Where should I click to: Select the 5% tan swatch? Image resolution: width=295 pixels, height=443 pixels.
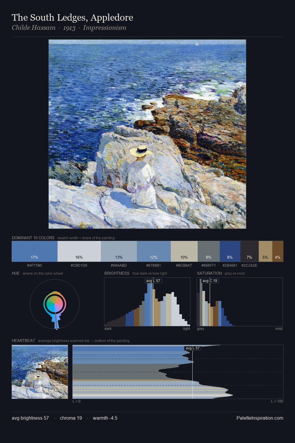pos(265,251)
